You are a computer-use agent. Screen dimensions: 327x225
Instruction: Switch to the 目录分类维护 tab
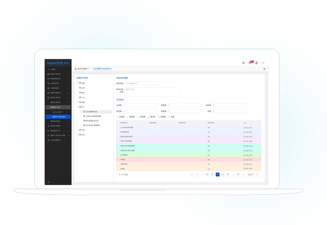click(82, 69)
